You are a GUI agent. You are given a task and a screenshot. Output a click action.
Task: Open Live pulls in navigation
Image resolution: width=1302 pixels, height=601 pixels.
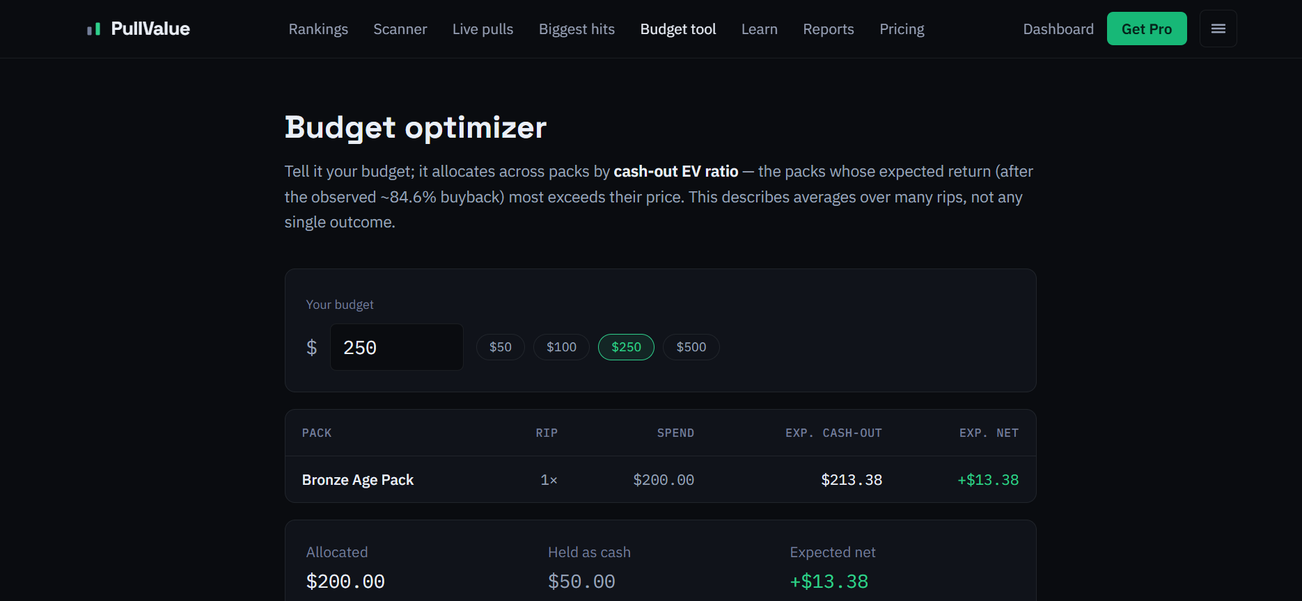coord(483,29)
